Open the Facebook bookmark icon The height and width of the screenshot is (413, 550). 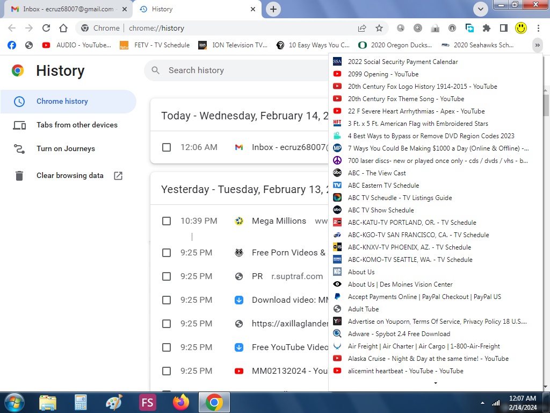point(12,45)
